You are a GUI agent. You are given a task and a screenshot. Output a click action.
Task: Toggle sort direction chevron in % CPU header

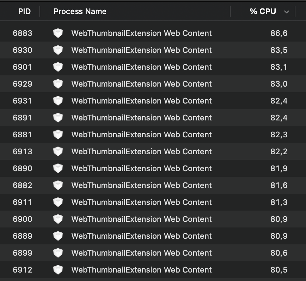tap(287, 12)
